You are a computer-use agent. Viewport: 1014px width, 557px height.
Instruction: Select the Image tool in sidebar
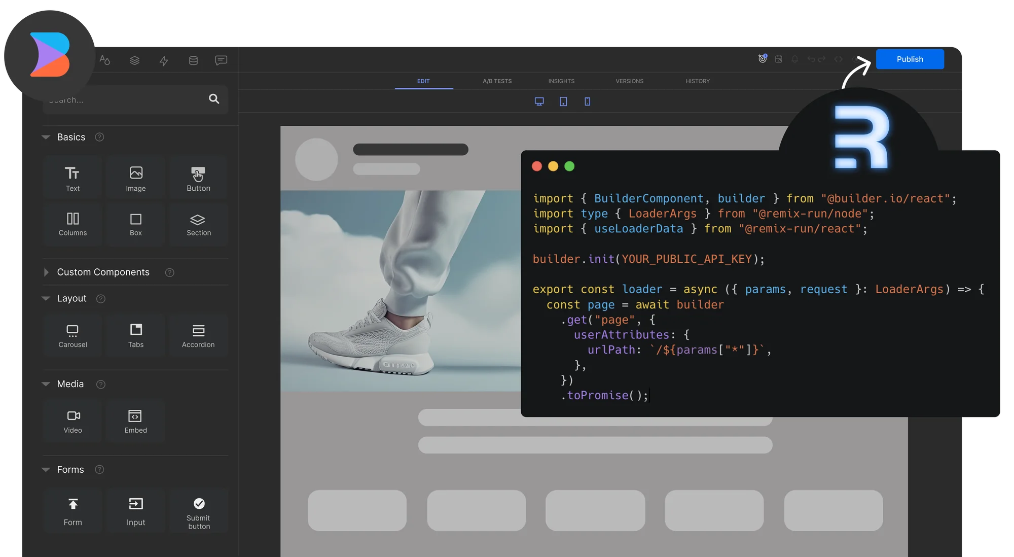tap(135, 179)
